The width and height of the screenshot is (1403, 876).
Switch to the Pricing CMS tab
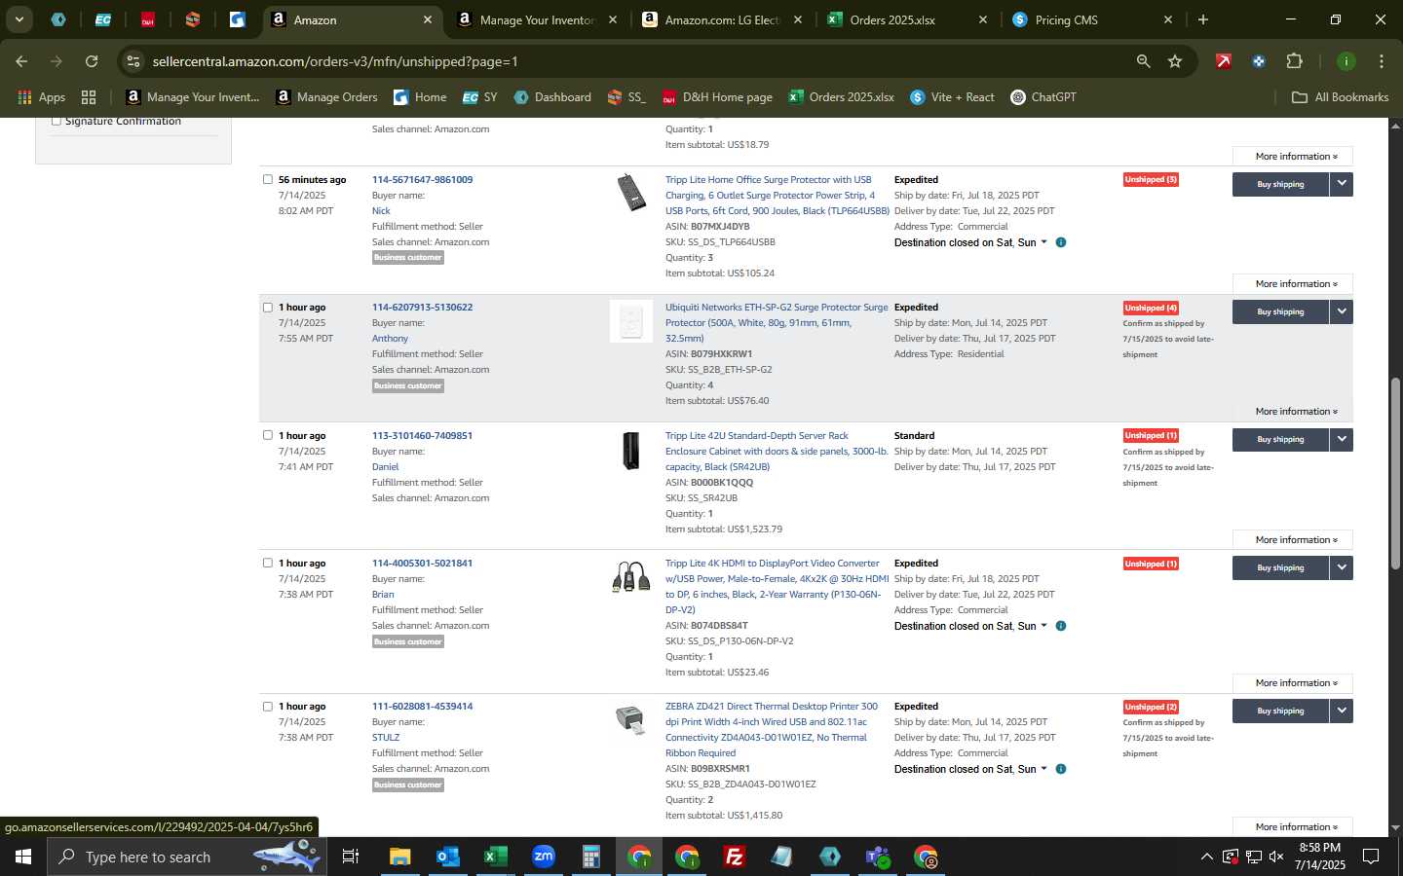[x=1091, y=19]
